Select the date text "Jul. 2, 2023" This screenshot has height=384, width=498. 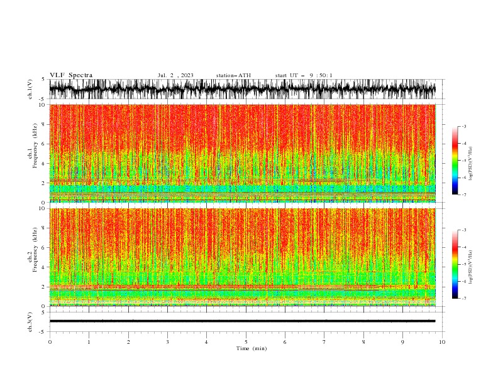click(175, 75)
